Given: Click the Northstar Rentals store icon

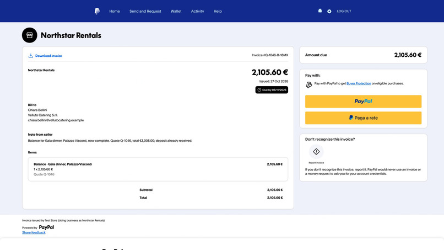Looking at the screenshot, I should point(29,35).
